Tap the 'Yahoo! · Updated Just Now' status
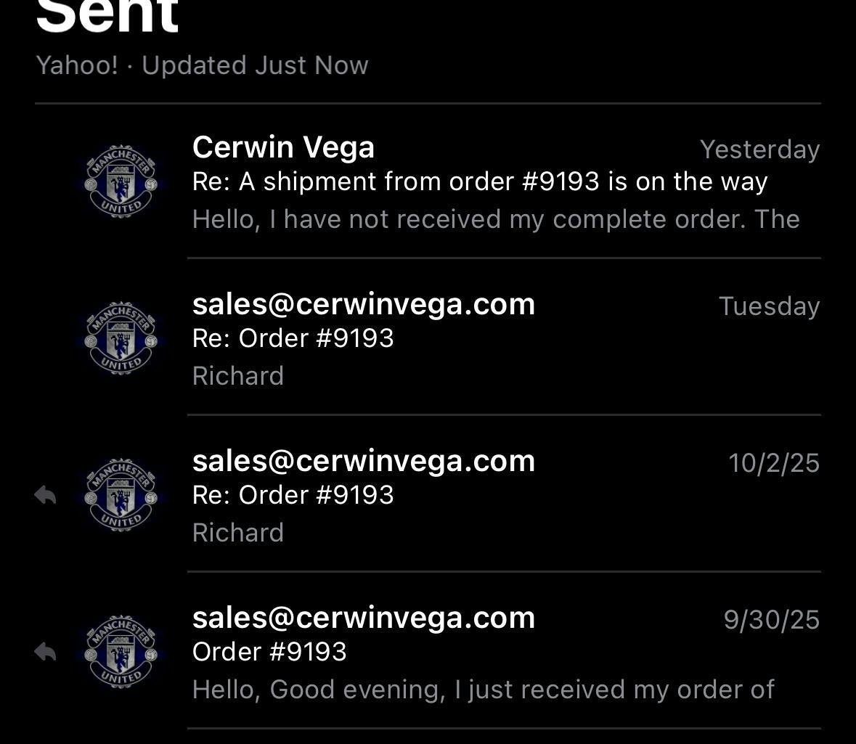 [x=202, y=65]
